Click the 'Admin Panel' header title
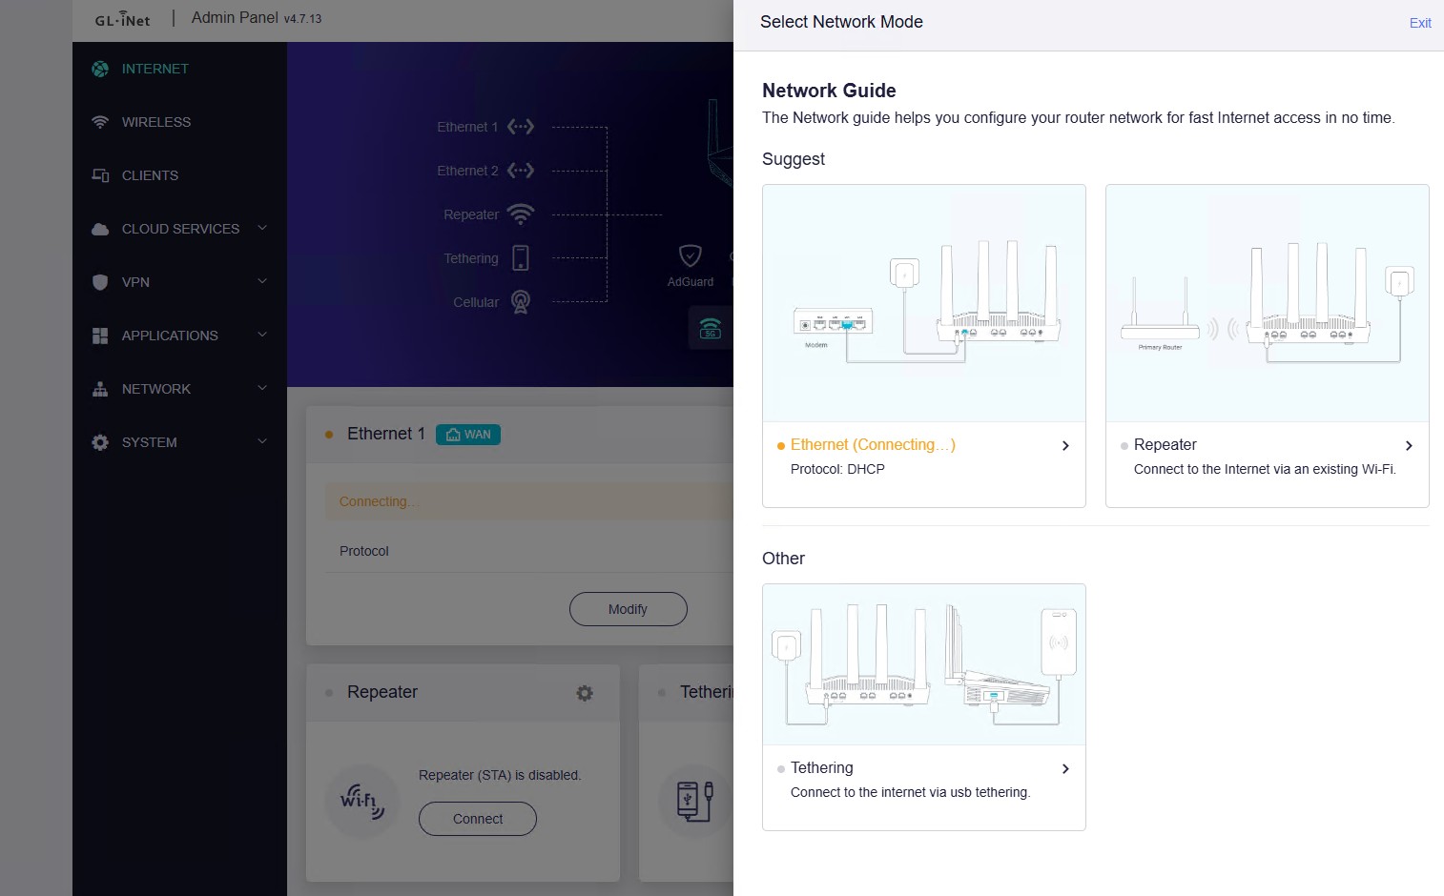 tap(235, 17)
